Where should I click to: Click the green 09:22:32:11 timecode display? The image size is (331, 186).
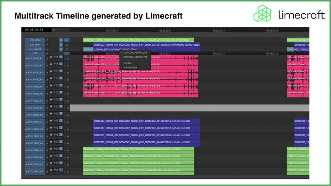point(34,30)
